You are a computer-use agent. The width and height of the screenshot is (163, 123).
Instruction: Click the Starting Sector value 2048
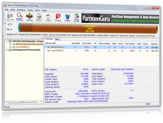[x=86, y=87]
